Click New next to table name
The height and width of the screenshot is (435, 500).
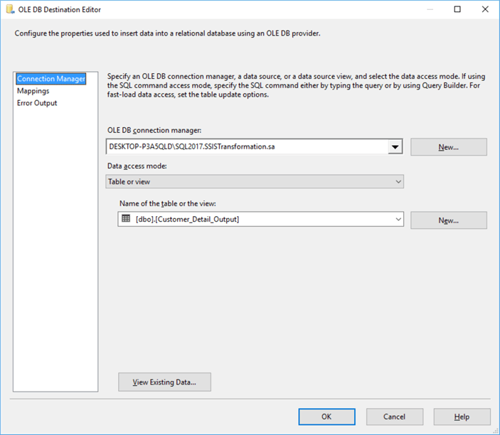(x=448, y=220)
